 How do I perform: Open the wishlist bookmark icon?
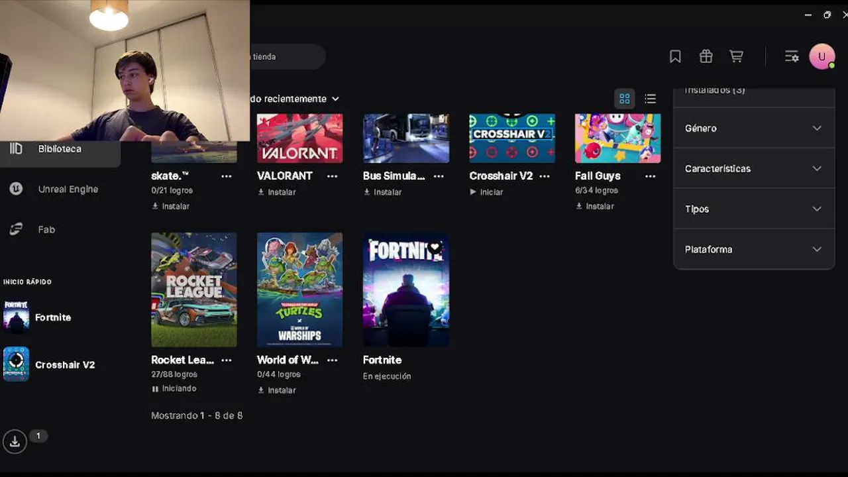click(x=675, y=57)
